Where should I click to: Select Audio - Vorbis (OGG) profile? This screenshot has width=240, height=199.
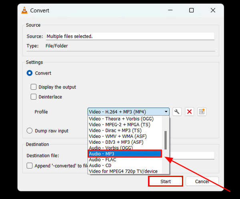(125, 148)
